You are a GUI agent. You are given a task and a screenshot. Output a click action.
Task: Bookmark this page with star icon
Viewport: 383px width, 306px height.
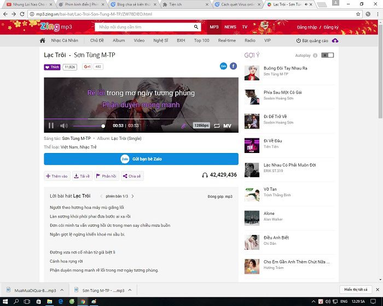(x=358, y=14)
